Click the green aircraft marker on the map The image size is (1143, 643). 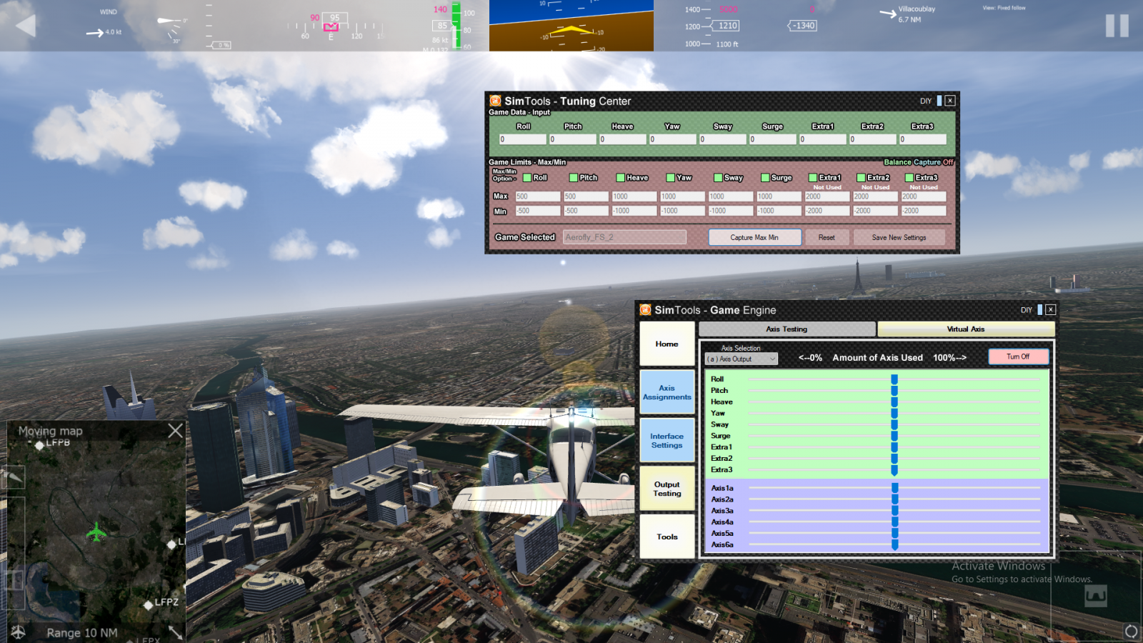click(x=96, y=532)
